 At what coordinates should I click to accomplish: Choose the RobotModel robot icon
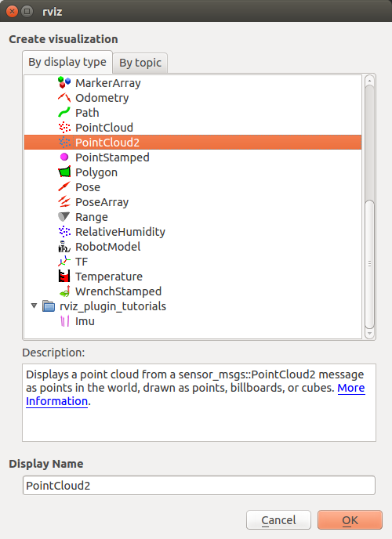point(64,247)
